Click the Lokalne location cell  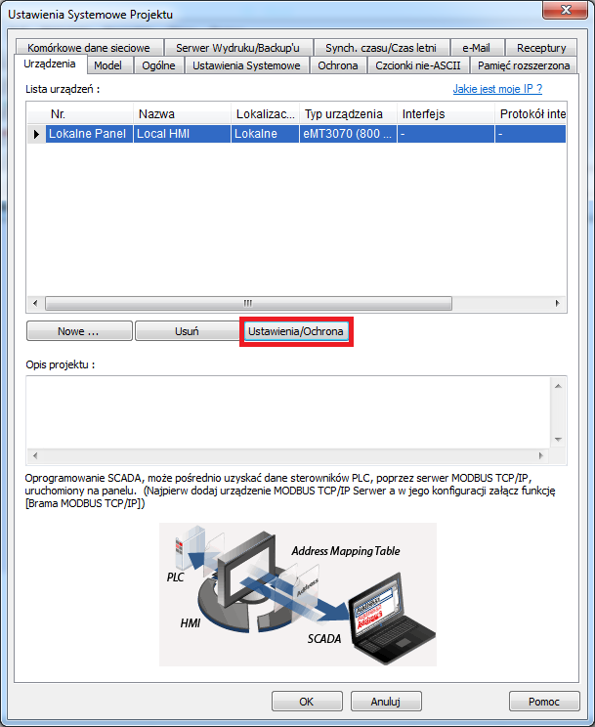tap(265, 134)
